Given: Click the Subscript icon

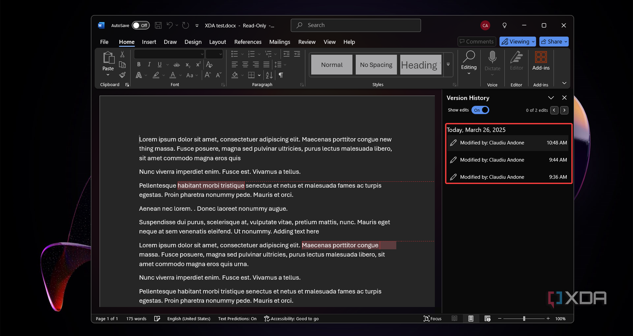Looking at the screenshot, I should 188,65.
